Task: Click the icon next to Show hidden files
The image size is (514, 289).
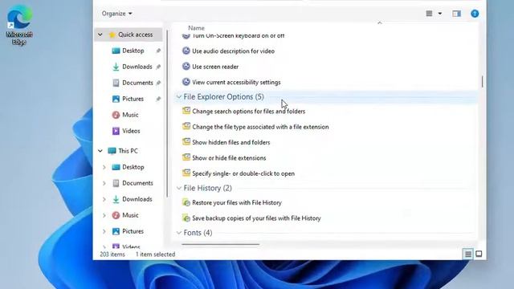Action: click(x=186, y=142)
